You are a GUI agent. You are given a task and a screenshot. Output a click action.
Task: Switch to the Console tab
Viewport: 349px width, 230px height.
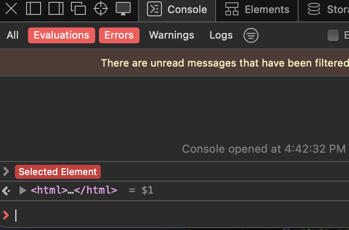pos(178,9)
